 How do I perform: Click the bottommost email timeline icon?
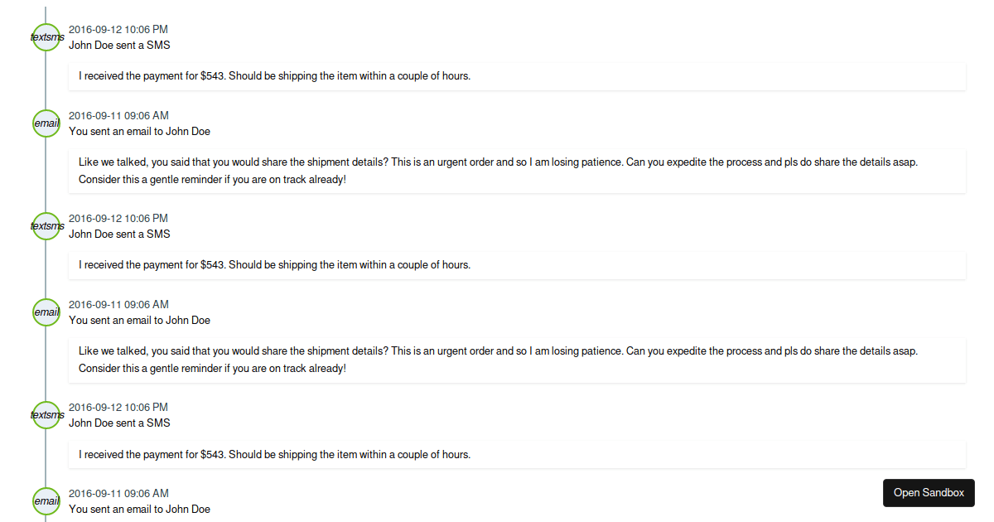pyautogui.click(x=46, y=501)
